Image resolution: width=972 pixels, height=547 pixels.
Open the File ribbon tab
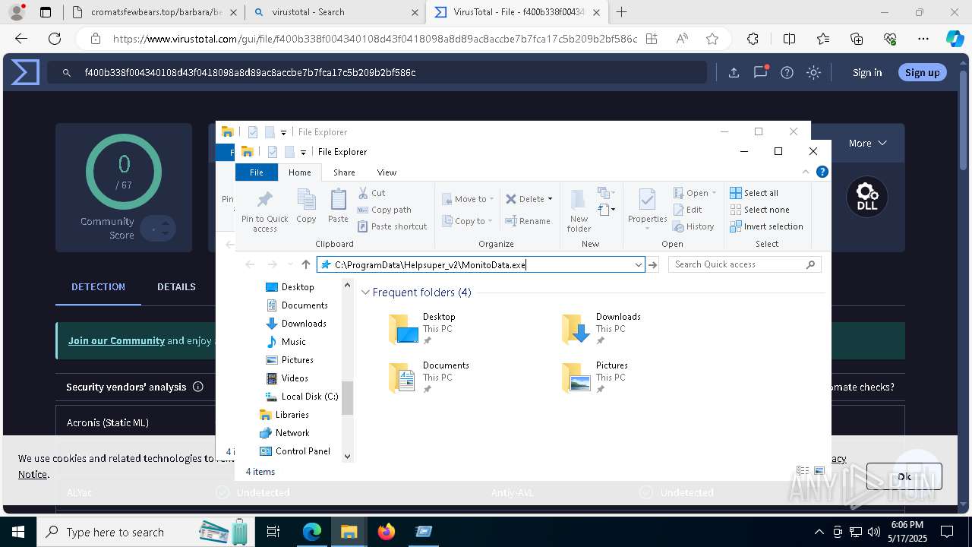pos(257,172)
